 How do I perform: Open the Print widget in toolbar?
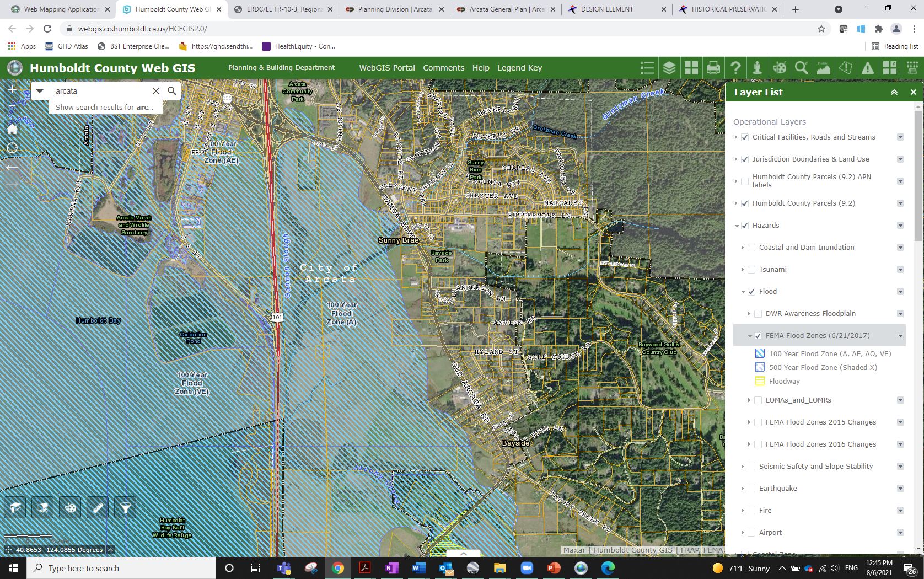(x=713, y=68)
